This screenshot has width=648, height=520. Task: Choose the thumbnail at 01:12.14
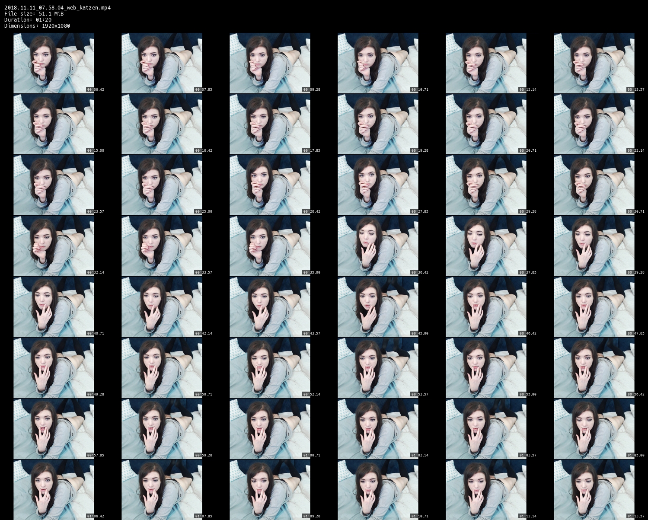pos(486,490)
